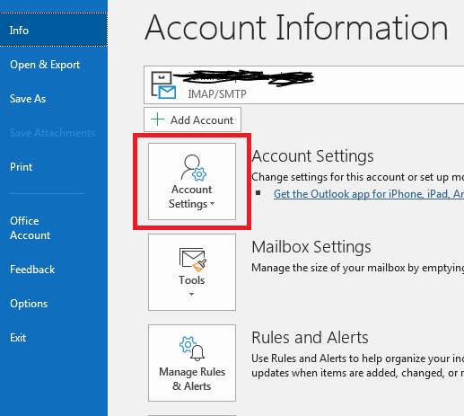Open the Info tab in the sidebar
The height and width of the screenshot is (416, 464).
[54, 30]
